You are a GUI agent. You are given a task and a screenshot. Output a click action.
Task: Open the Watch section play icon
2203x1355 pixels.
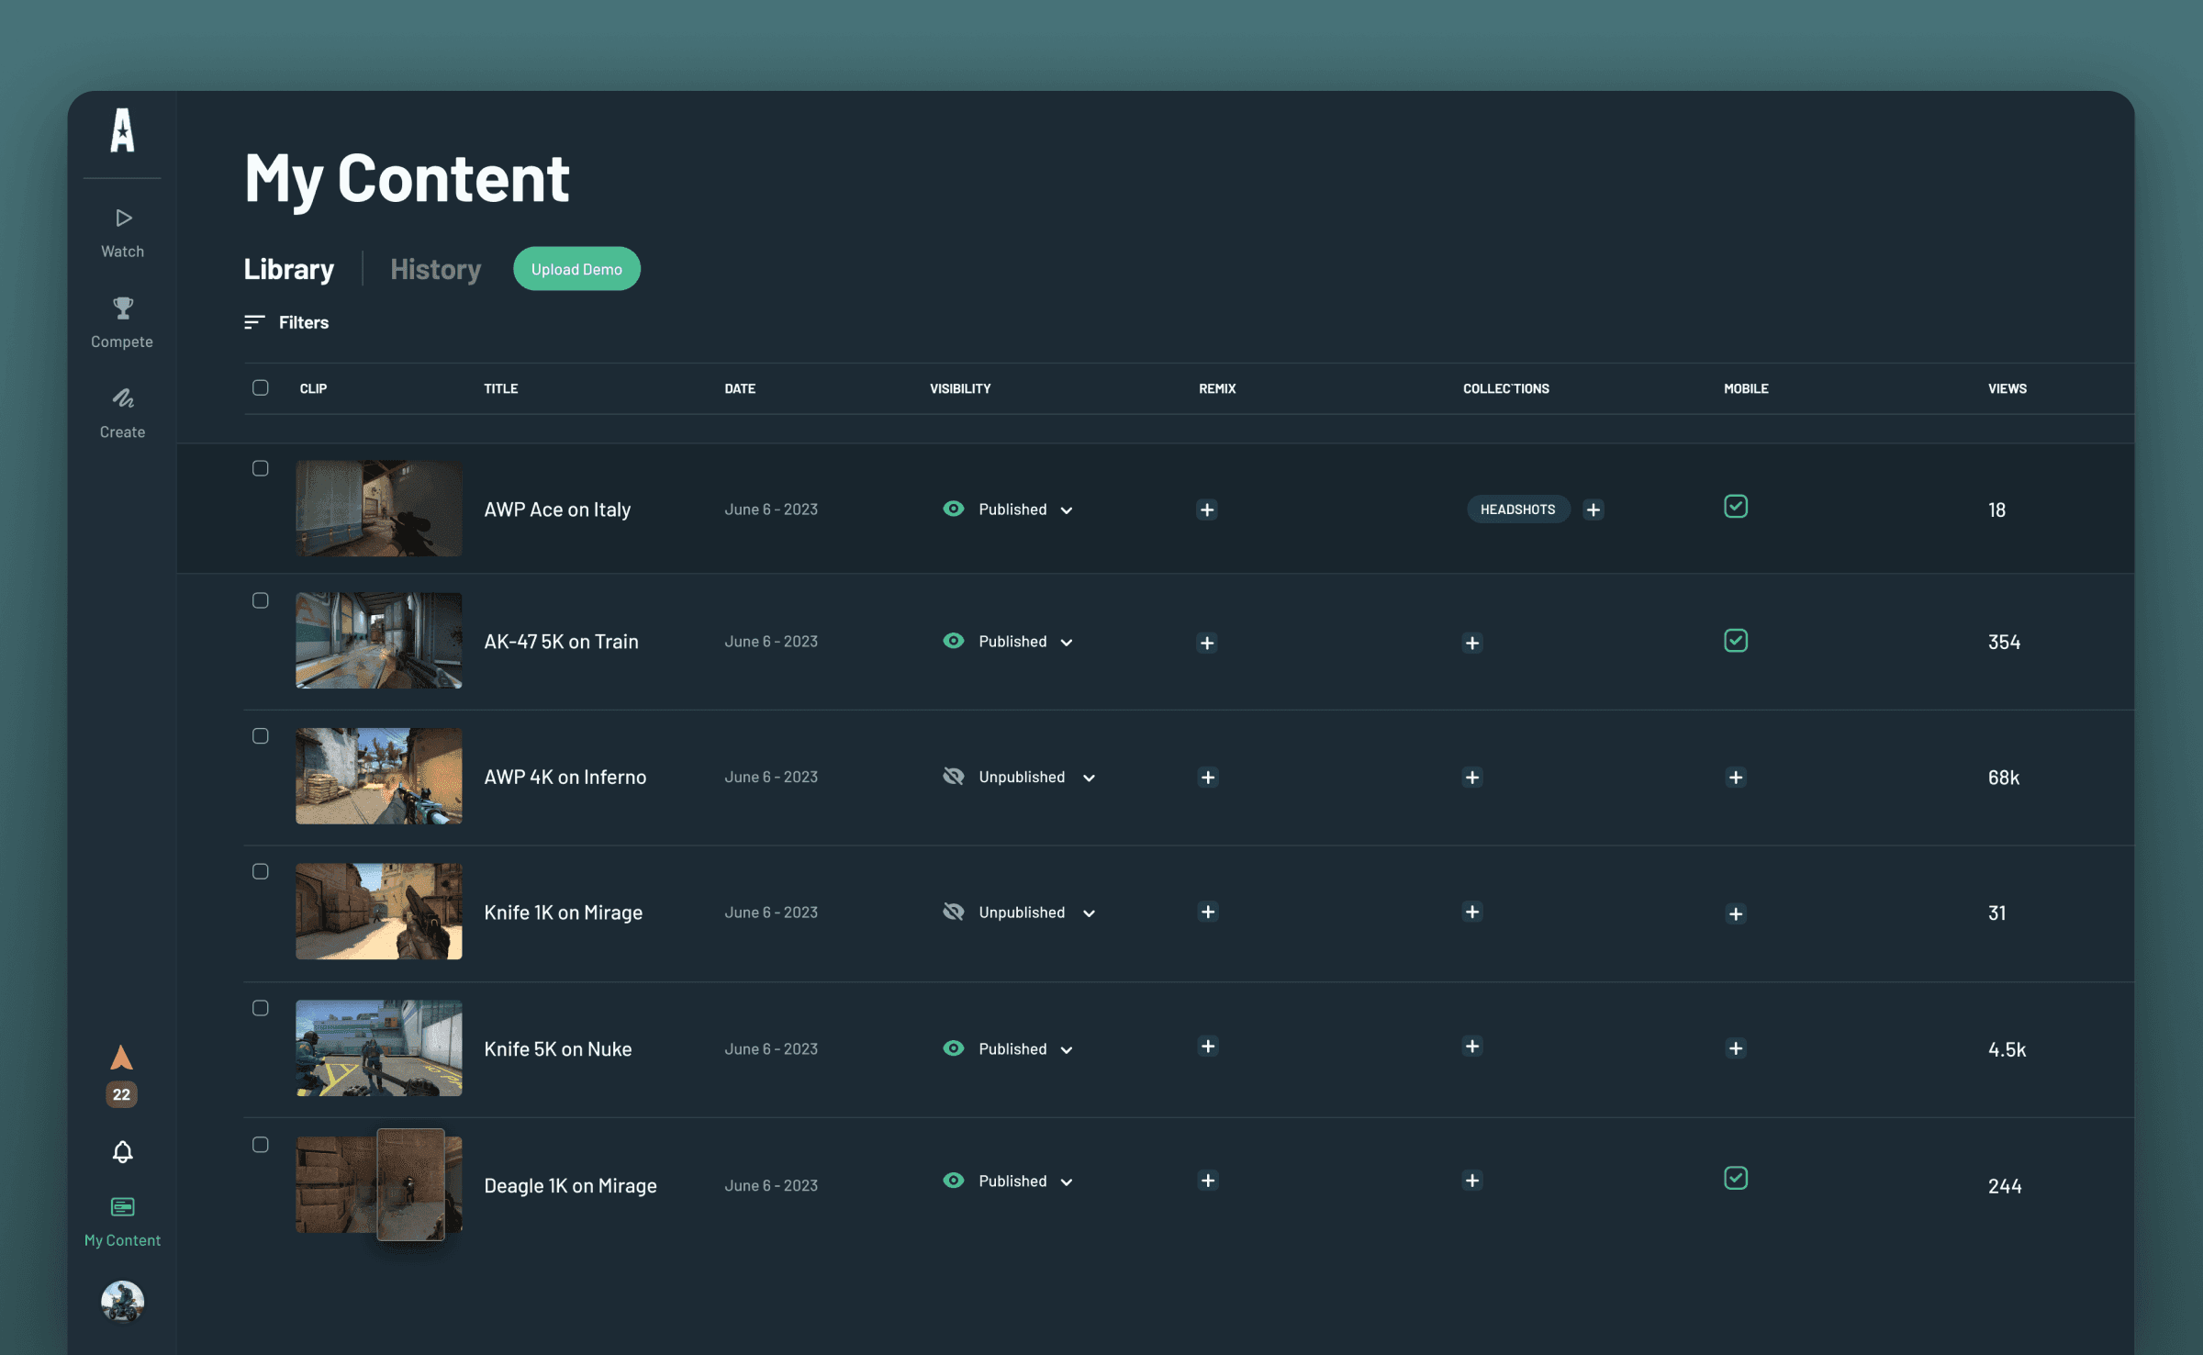coord(123,218)
